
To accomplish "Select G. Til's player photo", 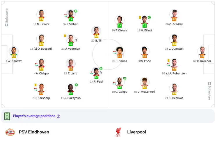I will click(x=96, y=31).
